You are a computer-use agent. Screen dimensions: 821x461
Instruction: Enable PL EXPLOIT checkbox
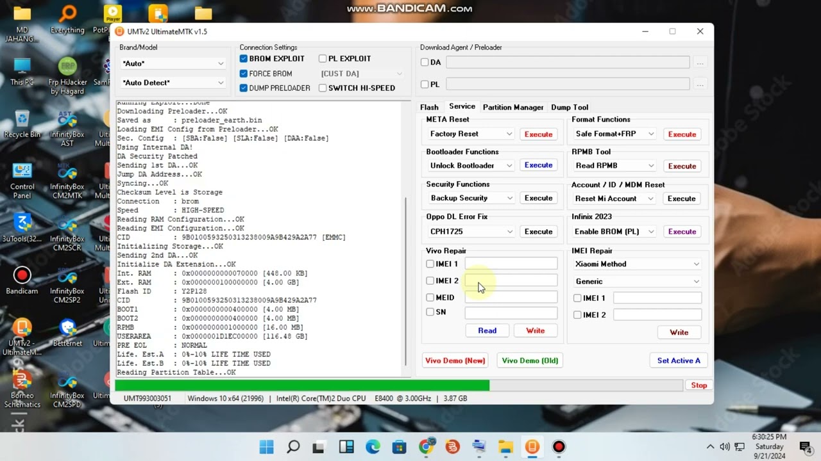323,58
